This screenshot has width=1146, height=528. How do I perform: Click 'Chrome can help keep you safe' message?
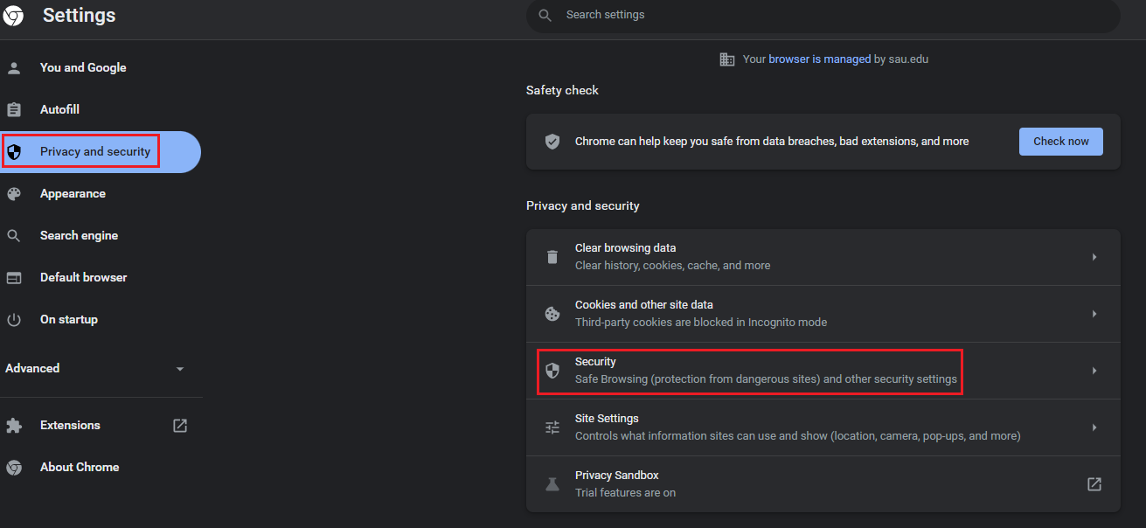772,142
